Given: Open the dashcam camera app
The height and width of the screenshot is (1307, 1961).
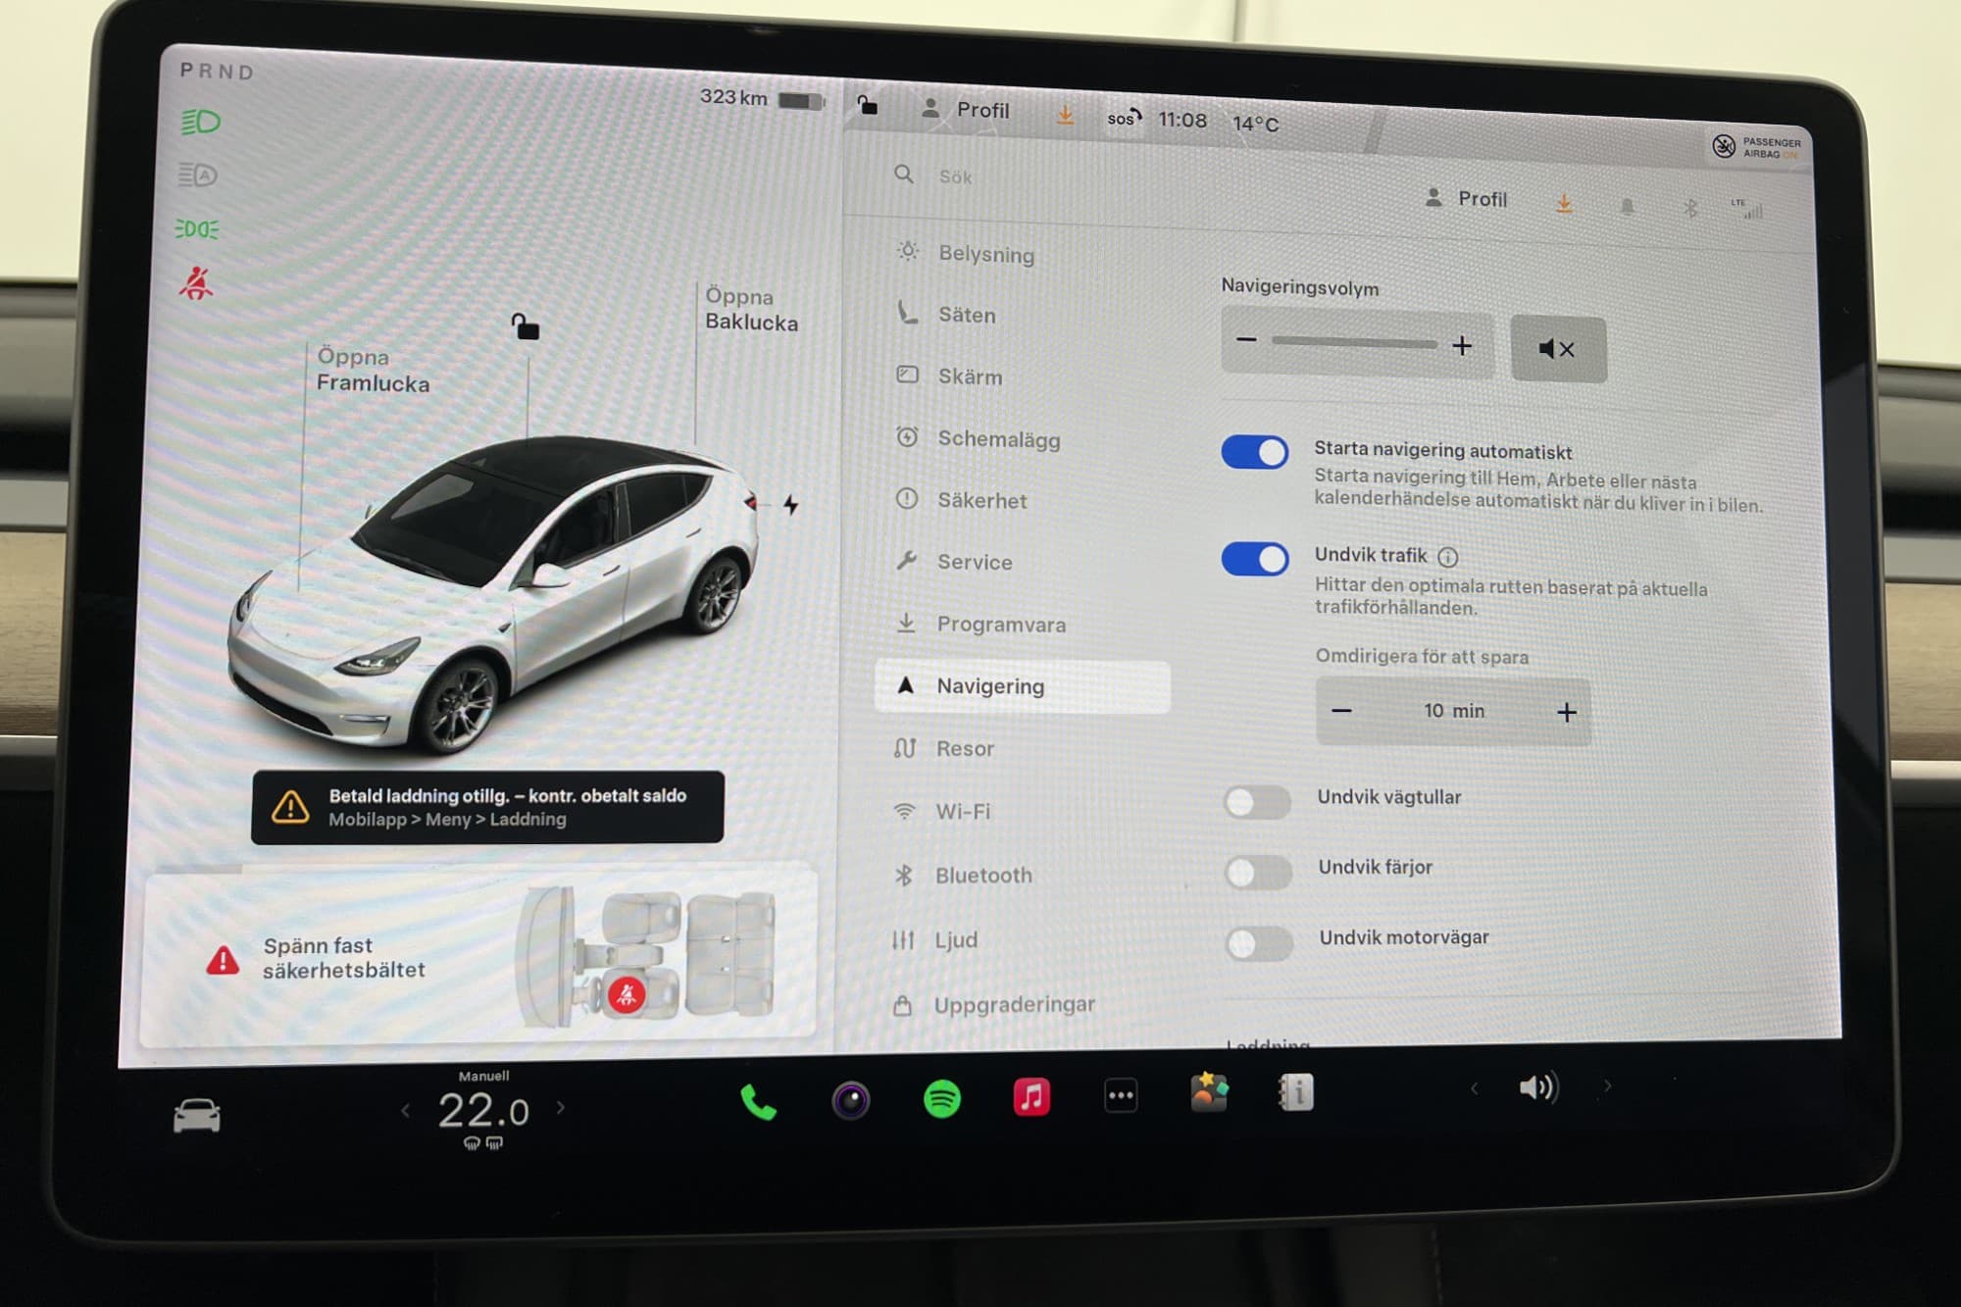Looking at the screenshot, I should click(850, 1100).
